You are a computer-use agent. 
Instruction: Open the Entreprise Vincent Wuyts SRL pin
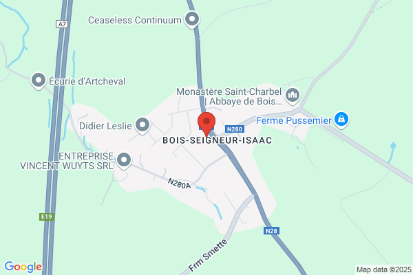(124, 160)
